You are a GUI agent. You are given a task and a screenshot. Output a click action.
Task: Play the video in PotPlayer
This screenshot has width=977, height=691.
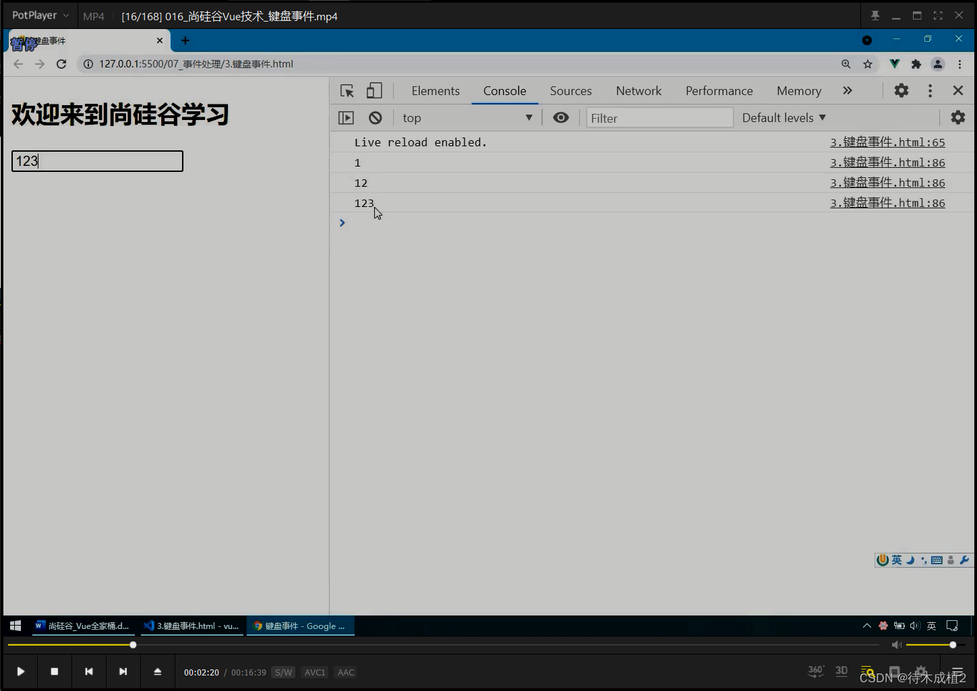coord(21,671)
